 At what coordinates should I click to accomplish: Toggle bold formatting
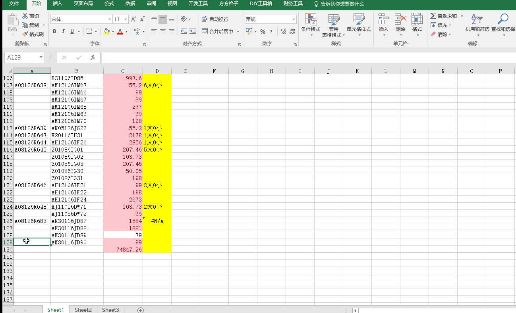click(x=54, y=31)
